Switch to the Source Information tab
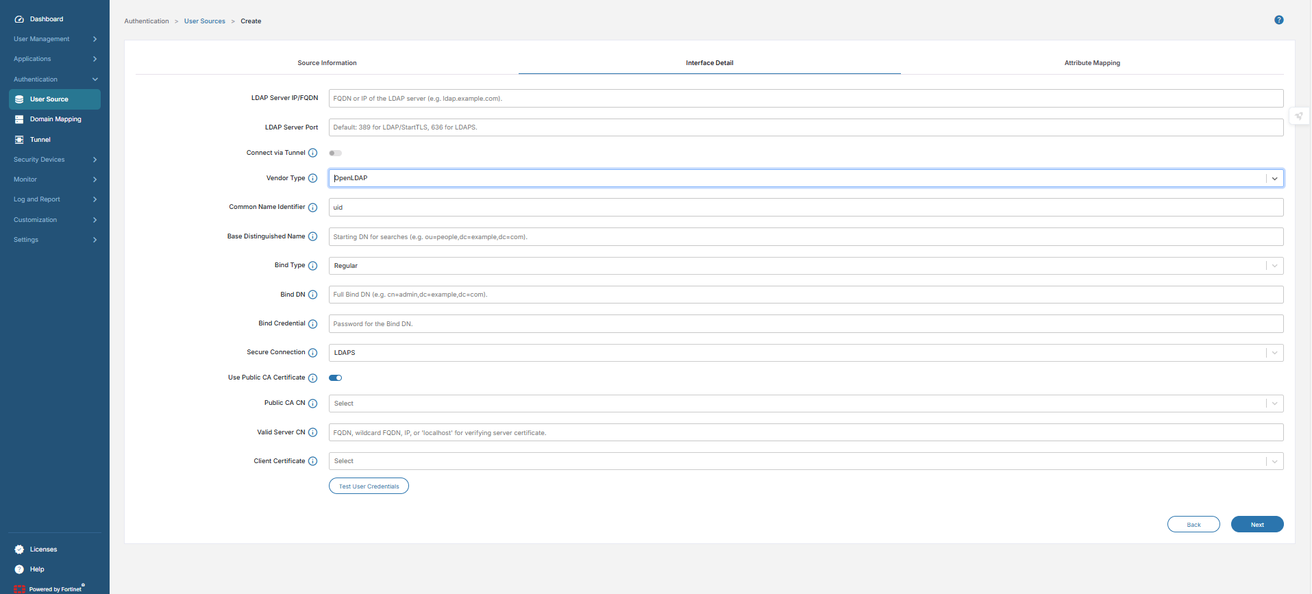The image size is (1312, 594). tap(327, 63)
